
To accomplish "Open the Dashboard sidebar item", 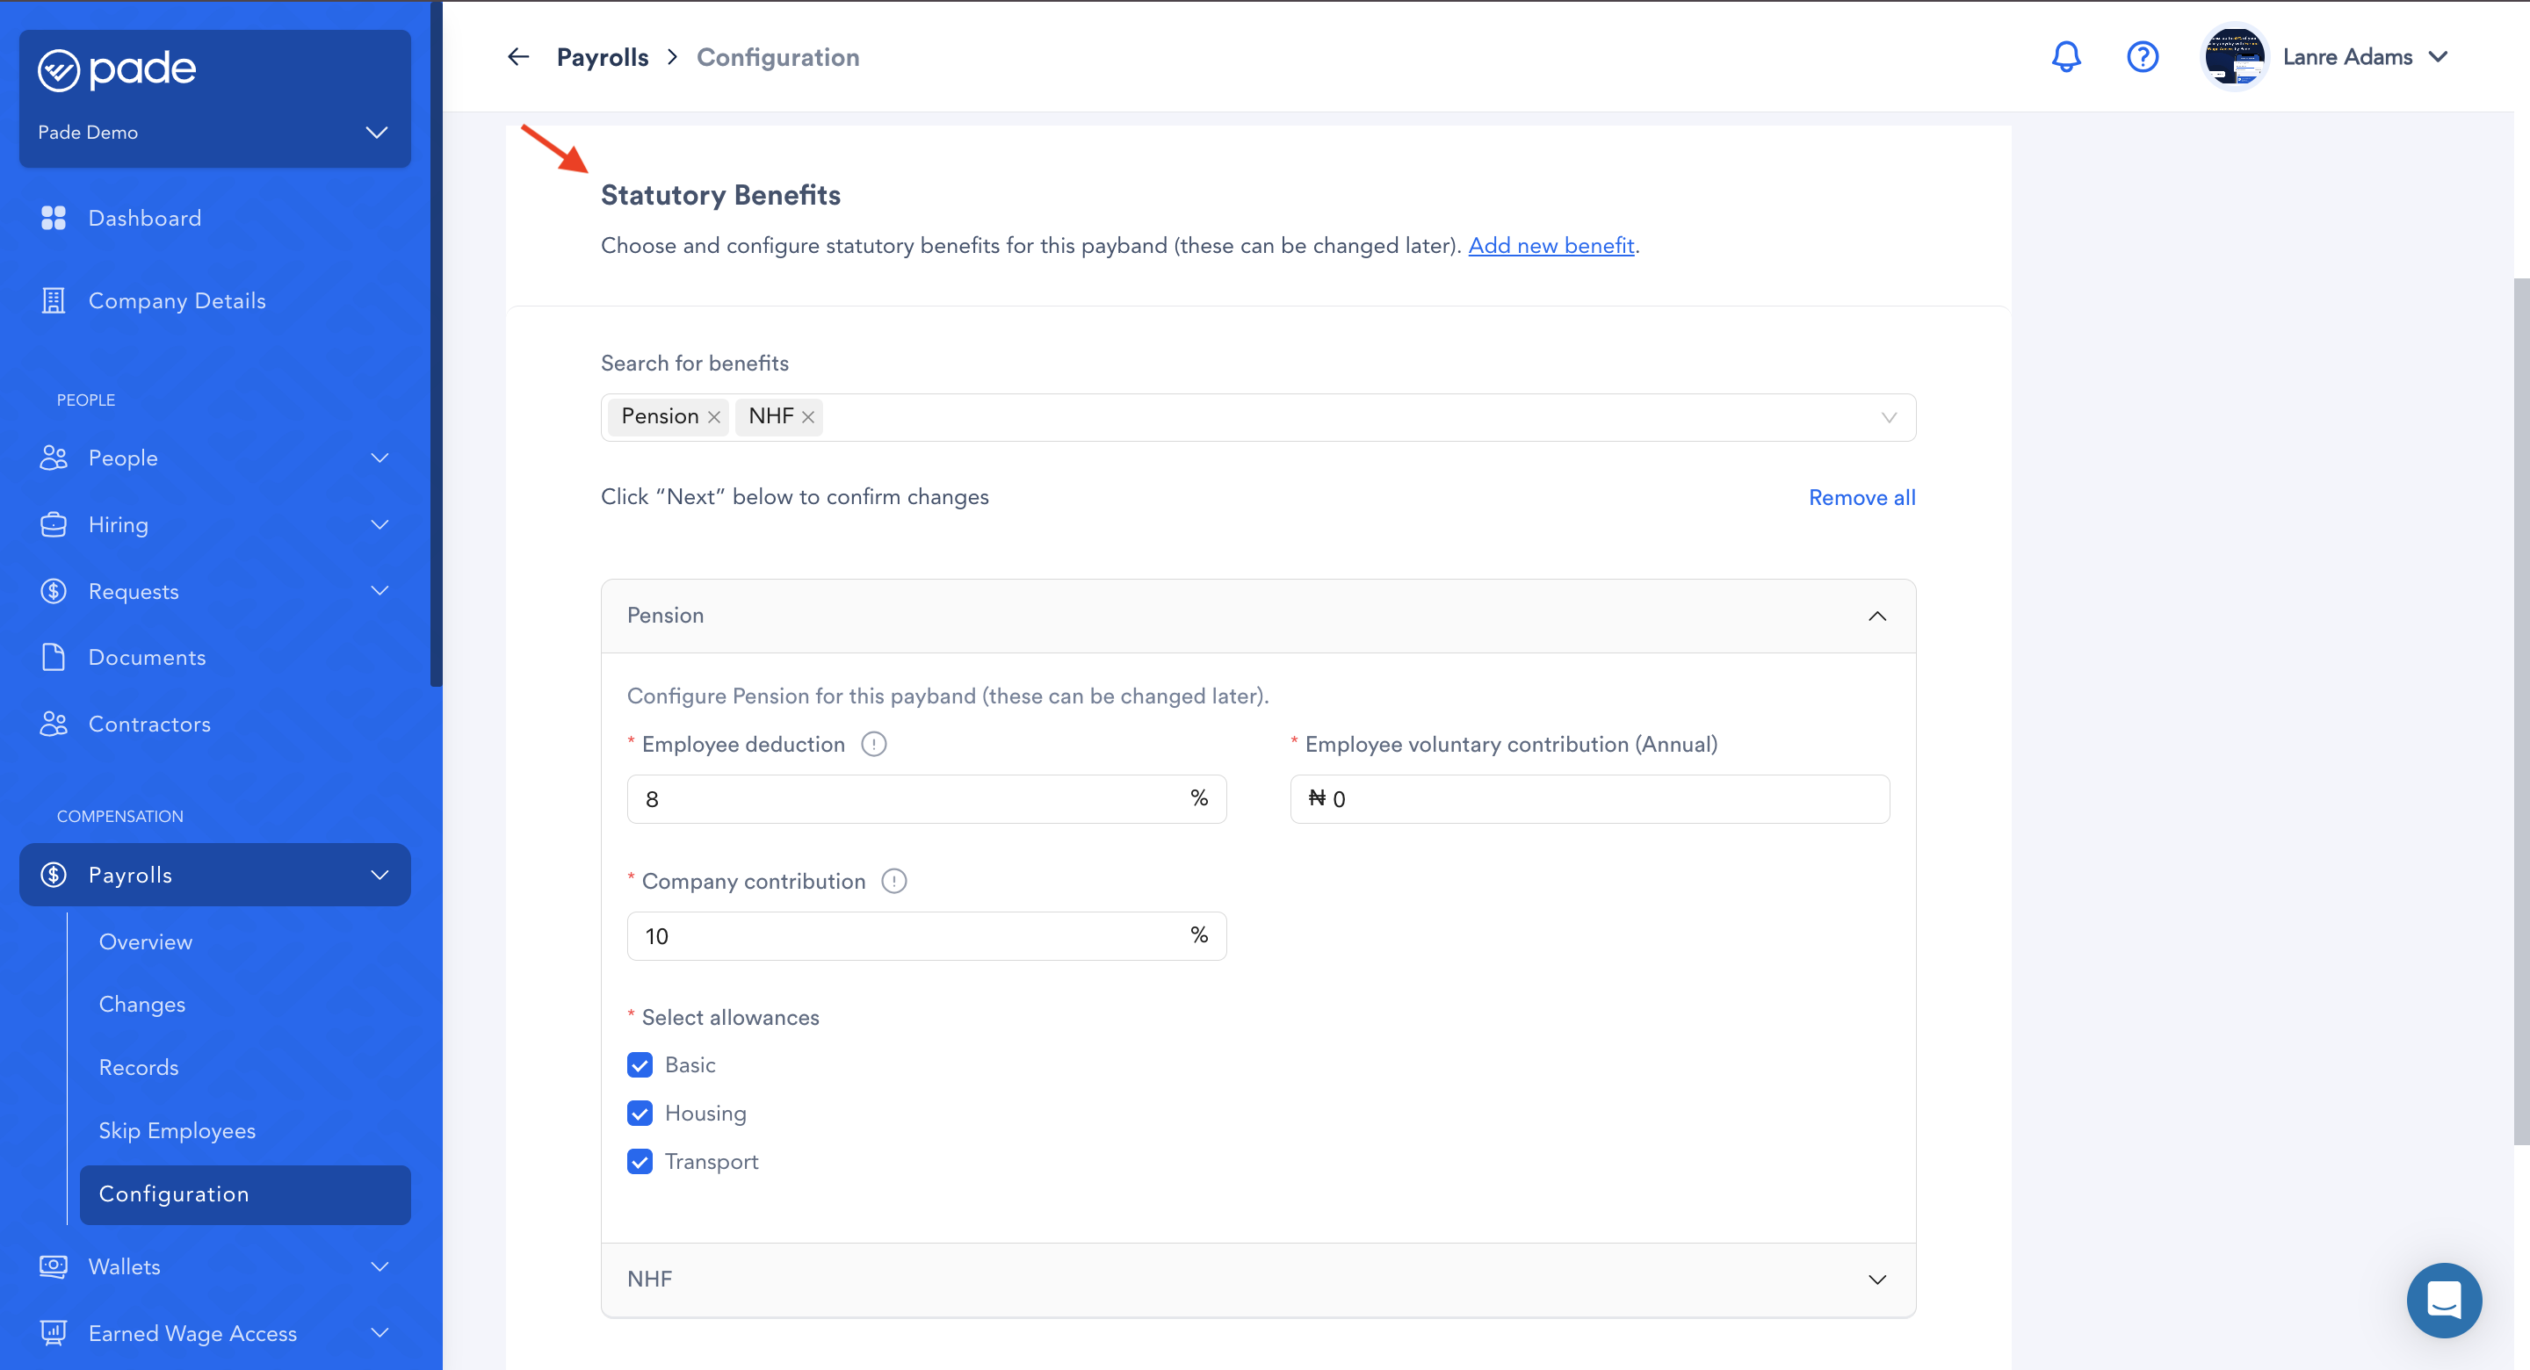I will 144,218.
